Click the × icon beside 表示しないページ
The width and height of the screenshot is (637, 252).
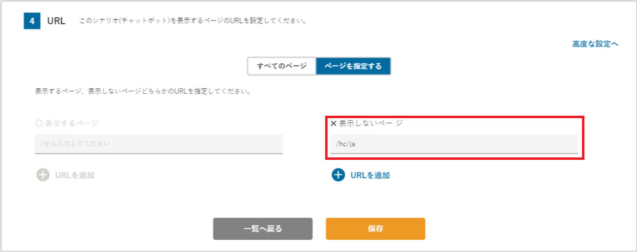333,124
